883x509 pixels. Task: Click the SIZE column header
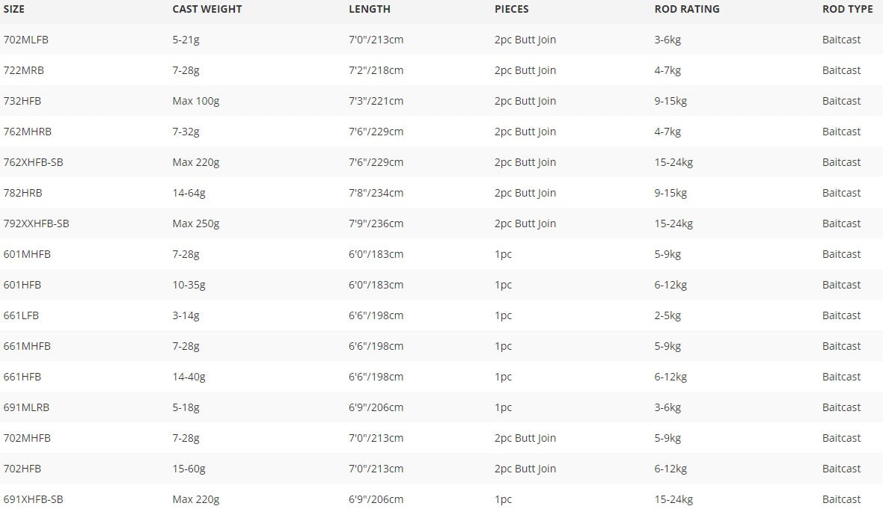click(x=14, y=9)
